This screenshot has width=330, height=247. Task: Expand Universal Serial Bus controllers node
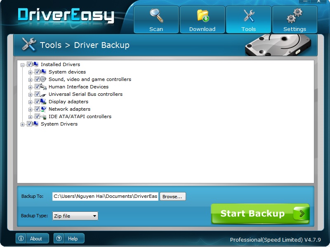point(30,95)
